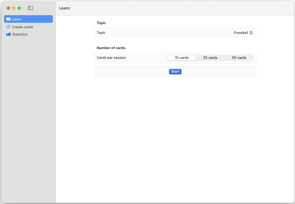295x204 pixels.
Task: Click the Topic row label
Action: pos(101,33)
